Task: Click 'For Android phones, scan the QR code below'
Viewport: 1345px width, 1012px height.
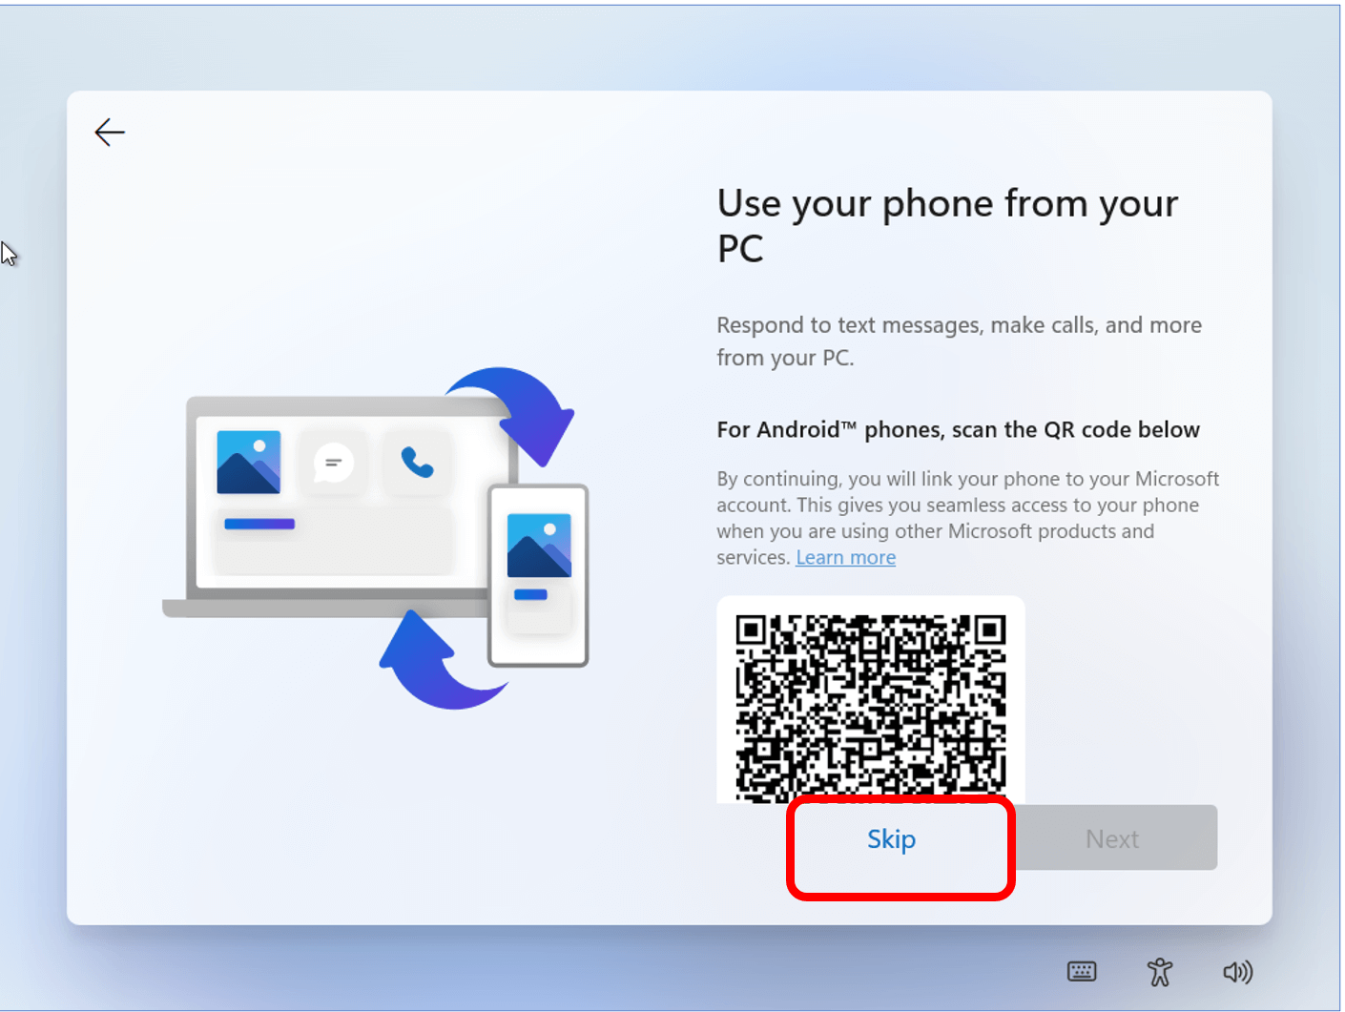Action: pyautogui.click(x=958, y=429)
